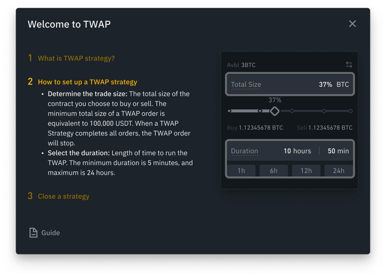
Task: Select the 6h duration preset
Action: click(x=273, y=170)
